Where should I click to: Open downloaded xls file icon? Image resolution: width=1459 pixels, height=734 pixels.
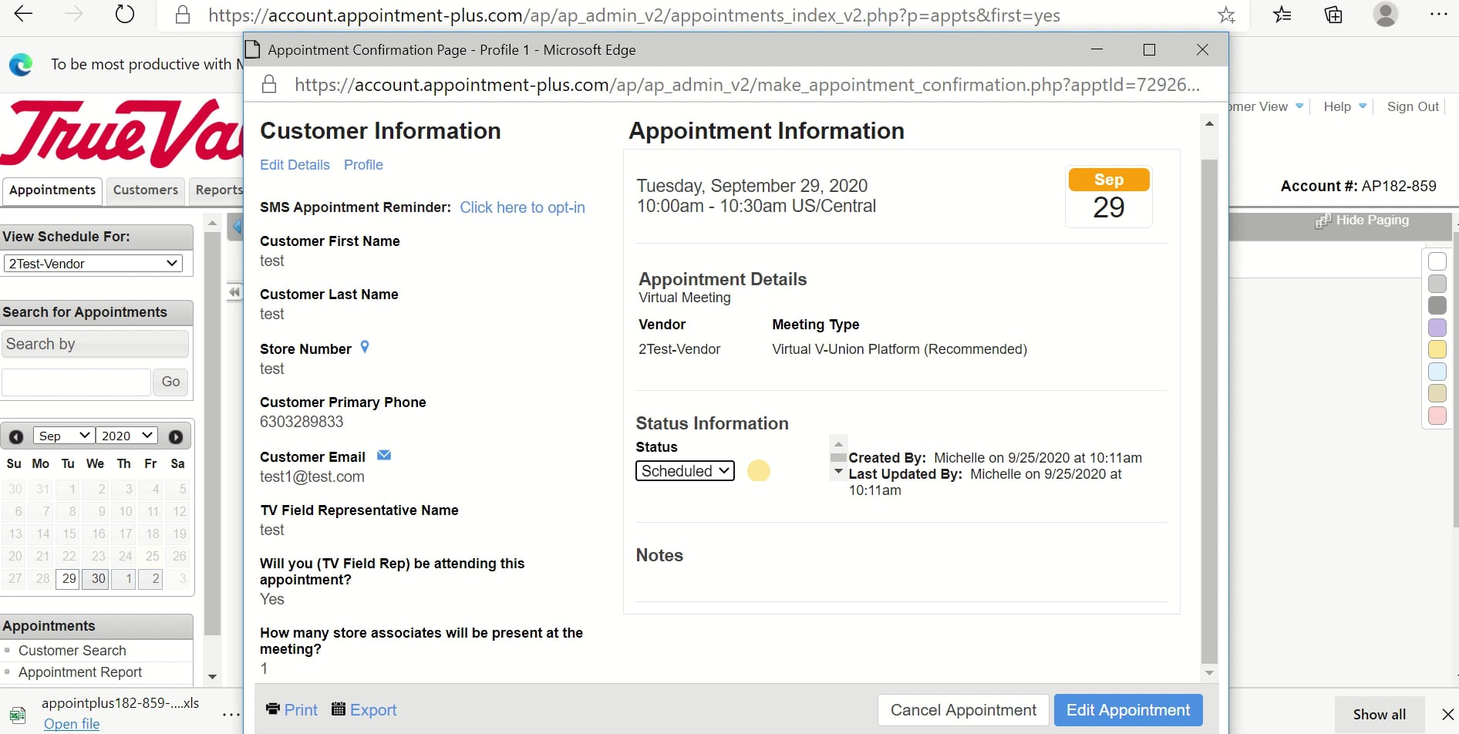[x=18, y=714]
